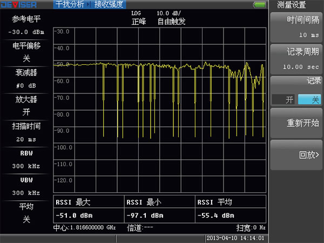Click the arrow between 干扰分析 and 接收强度
This screenshot has width=324, height=243.
coord(89,5)
